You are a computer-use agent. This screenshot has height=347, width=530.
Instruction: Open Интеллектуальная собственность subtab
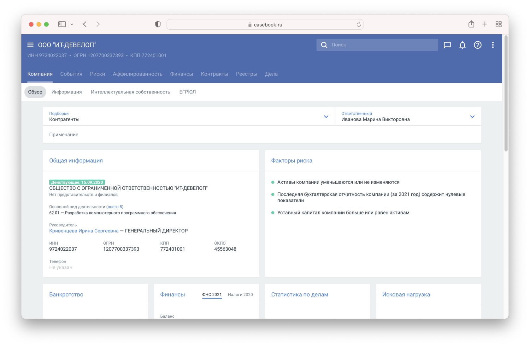pos(131,92)
